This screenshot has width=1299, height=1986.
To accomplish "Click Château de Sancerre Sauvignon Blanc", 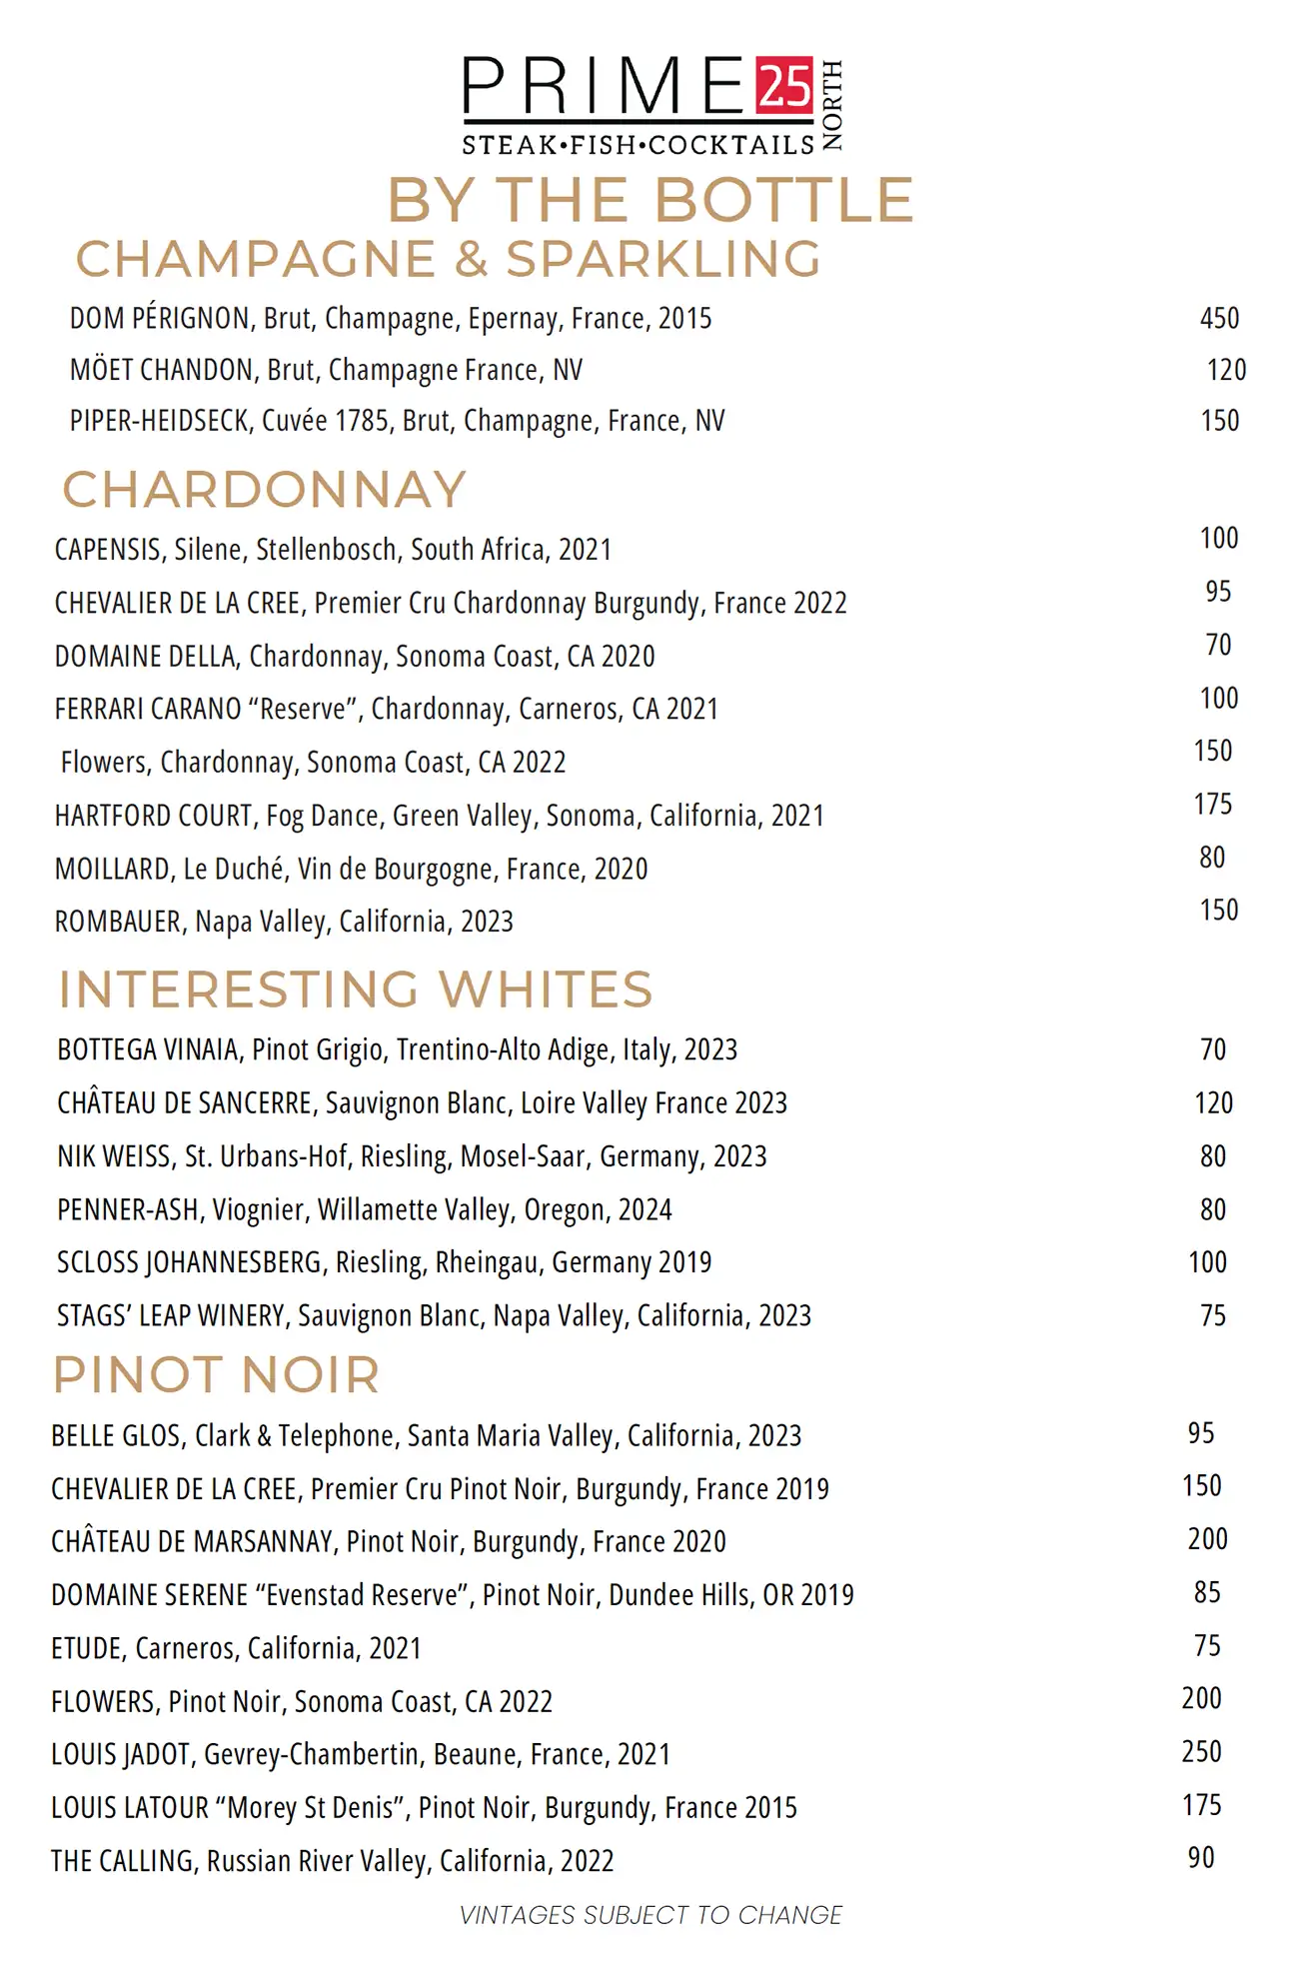I will [423, 1103].
